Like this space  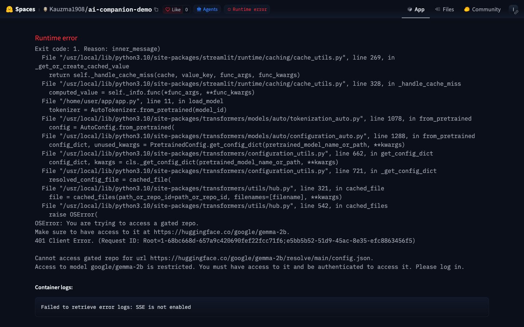tap(173, 9)
